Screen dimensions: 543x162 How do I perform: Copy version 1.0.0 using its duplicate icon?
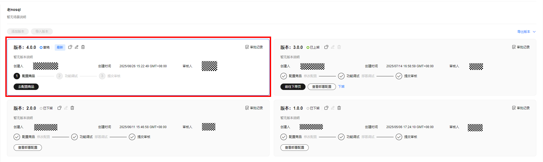326,108
